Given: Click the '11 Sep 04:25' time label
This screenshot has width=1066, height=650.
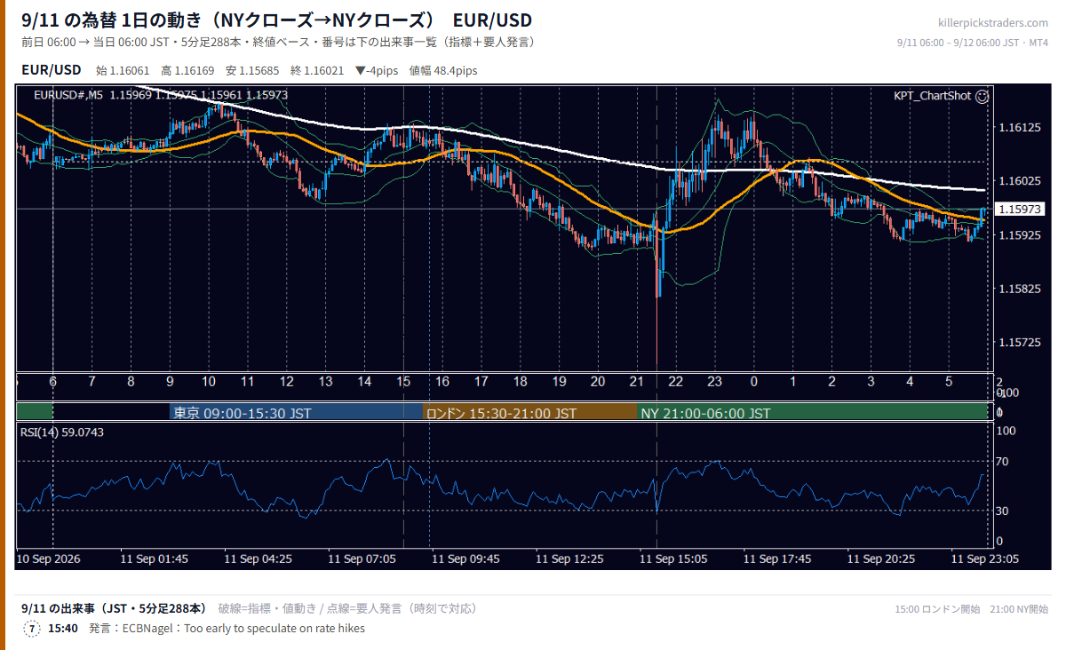Looking at the screenshot, I should coord(258,559).
